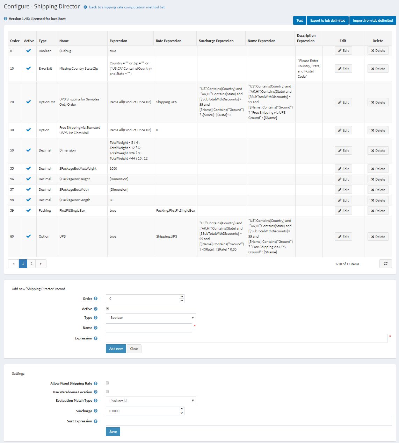
Task: Click the active checkmark for $Debug row
Action: [x=29, y=51]
